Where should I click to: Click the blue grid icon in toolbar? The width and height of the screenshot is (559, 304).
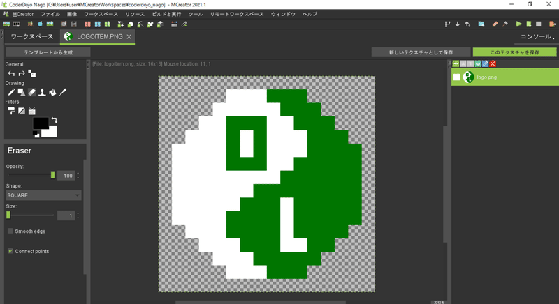97,24
